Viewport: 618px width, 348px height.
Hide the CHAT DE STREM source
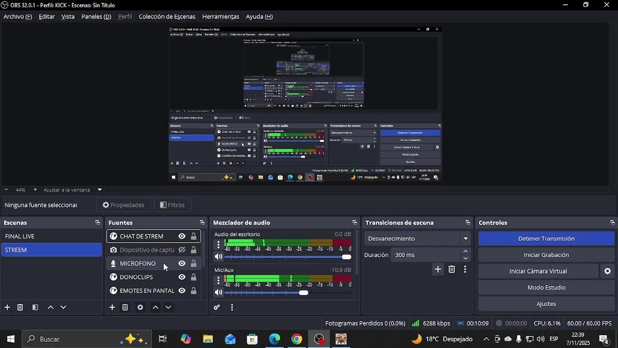tap(182, 236)
